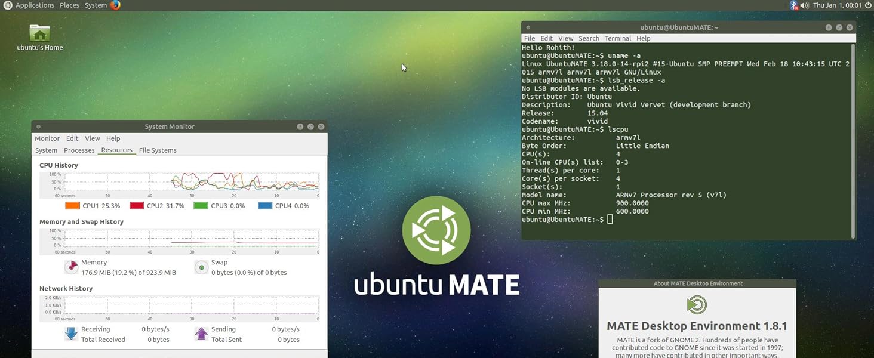Open the Terminal menu in the terminal window
This screenshot has width=874, height=358.
tap(617, 38)
